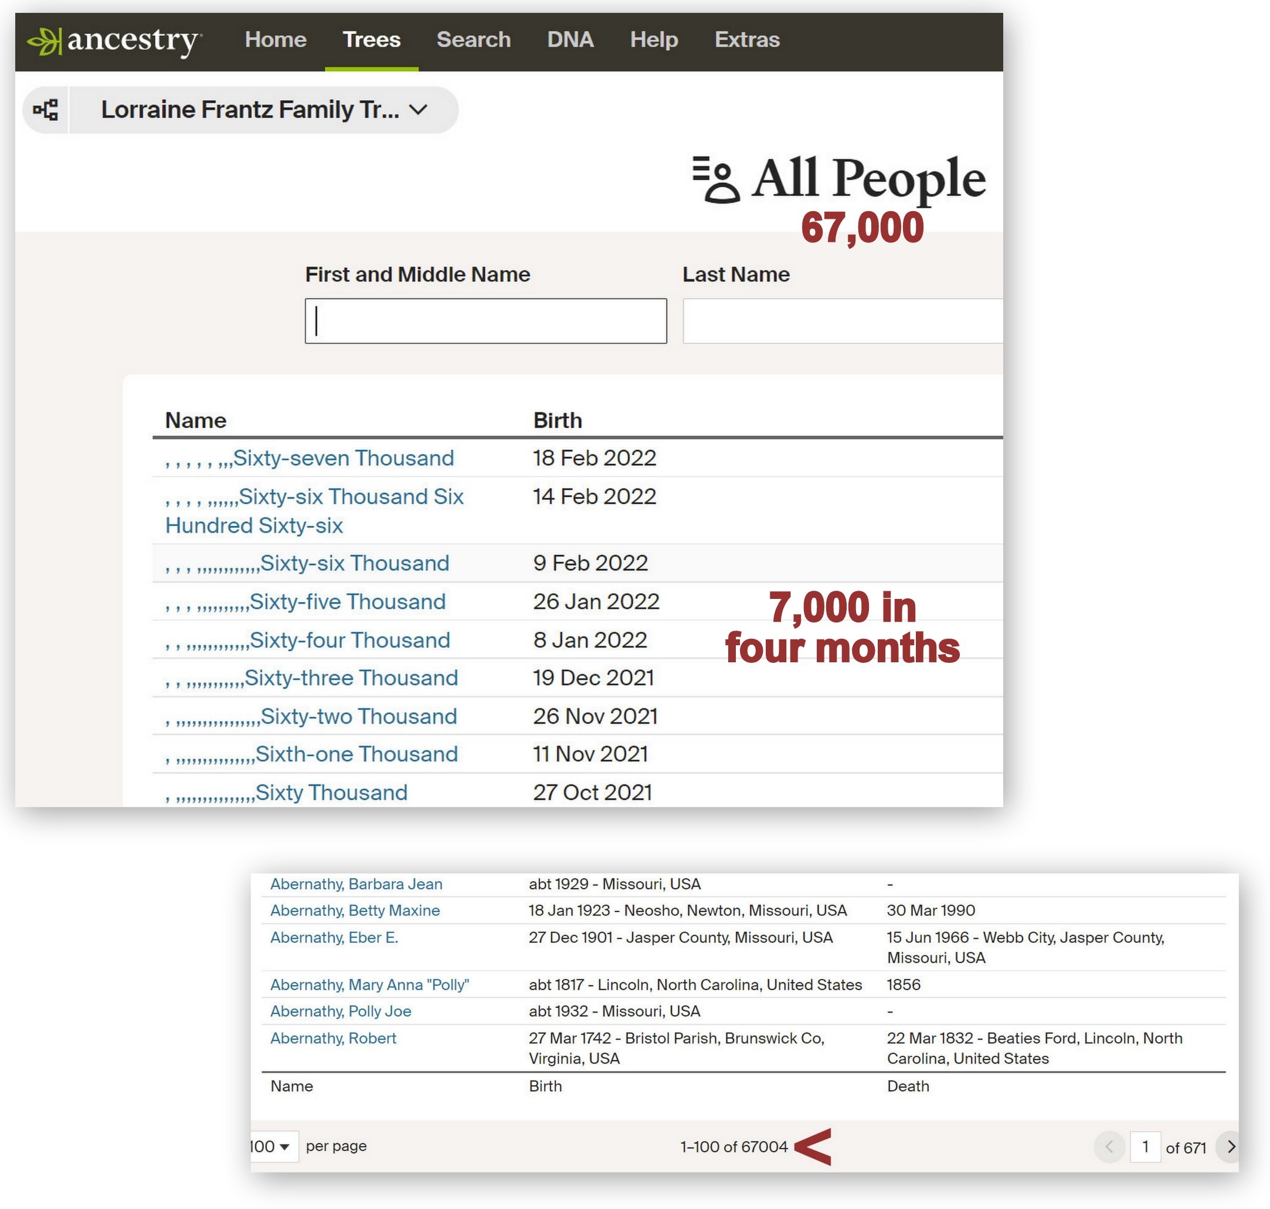Click the Help menu item

tap(654, 40)
